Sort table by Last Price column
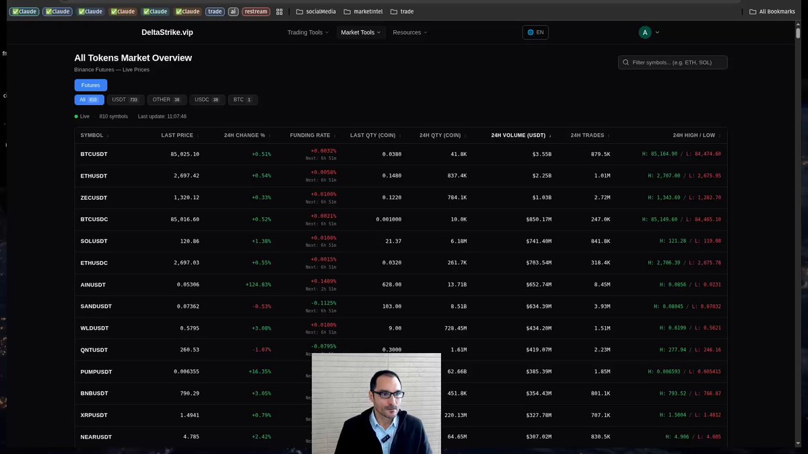The width and height of the screenshot is (808, 454). [180, 135]
